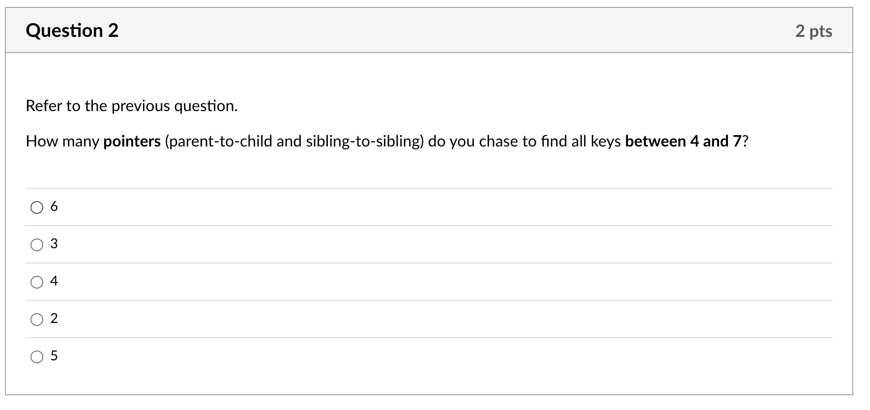870x410 pixels.
Task: Pick the radio button for option 2
Action: (37, 320)
